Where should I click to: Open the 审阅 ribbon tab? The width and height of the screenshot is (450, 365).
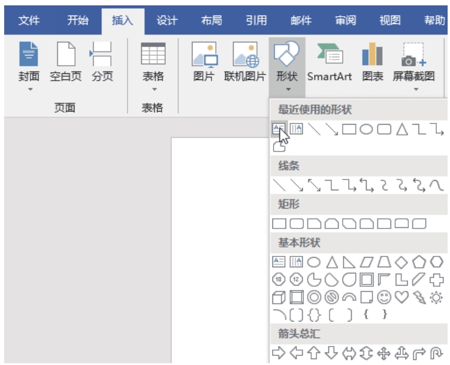click(x=346, y=20)
